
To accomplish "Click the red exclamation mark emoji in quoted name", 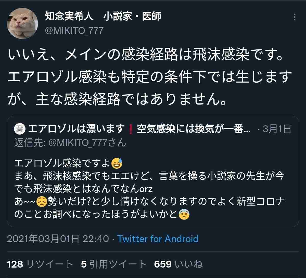I will (131, 129).
